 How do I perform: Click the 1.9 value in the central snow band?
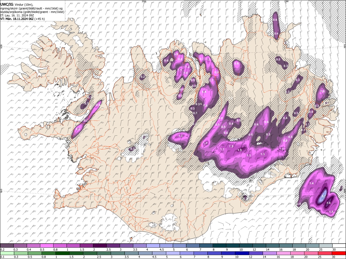point(239,150)
